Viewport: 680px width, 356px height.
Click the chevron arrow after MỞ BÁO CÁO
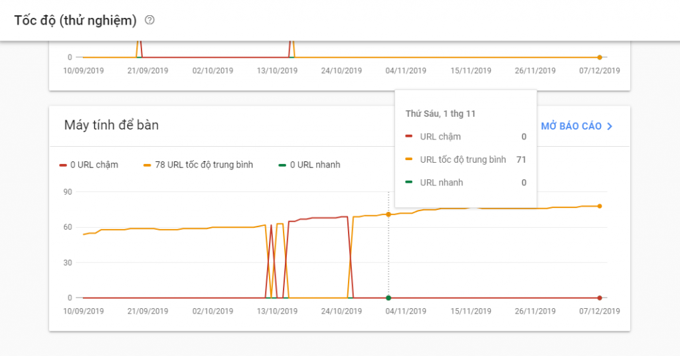pos(610,126)
